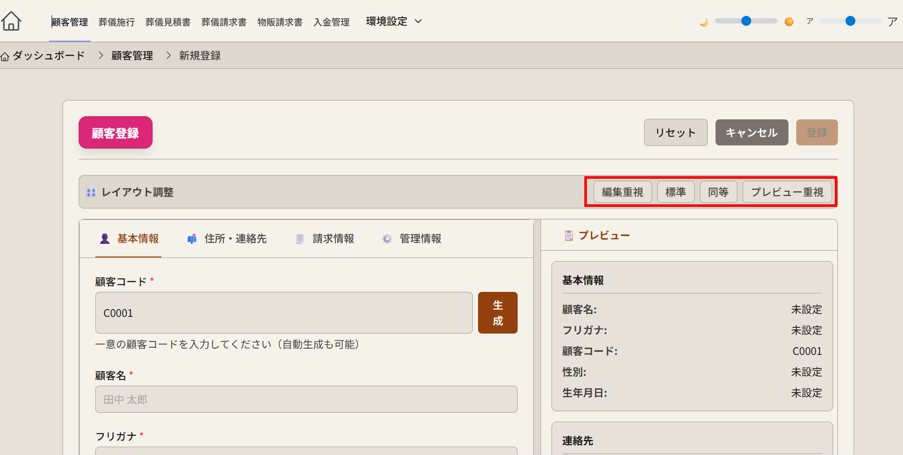Click the レイアウト調整 grid icon

tap(91, 192)
